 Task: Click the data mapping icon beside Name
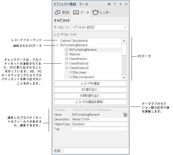point(125,115)
